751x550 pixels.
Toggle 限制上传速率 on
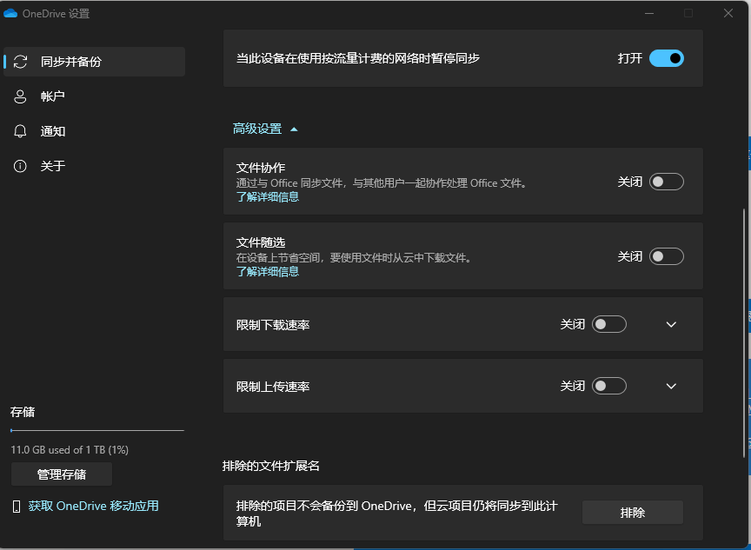[609, 387]
